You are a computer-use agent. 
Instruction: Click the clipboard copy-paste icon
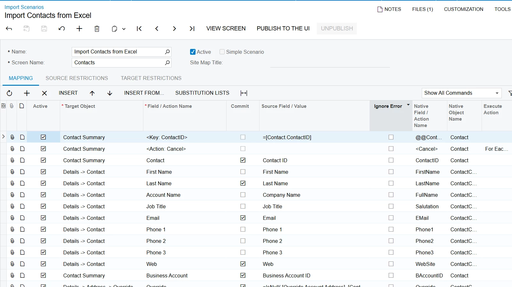click(x=114, y=29)
